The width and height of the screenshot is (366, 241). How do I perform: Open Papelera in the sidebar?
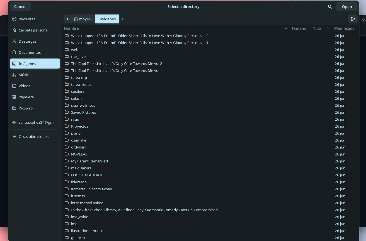[35, 97]
